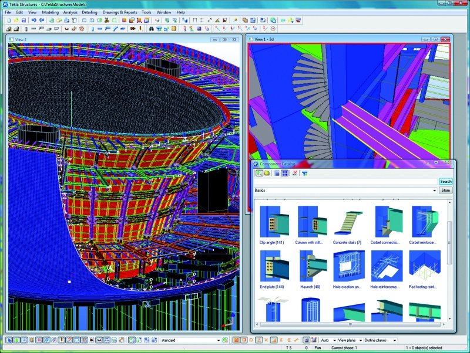Click the Component Catalog search text field

click(345, 181)
